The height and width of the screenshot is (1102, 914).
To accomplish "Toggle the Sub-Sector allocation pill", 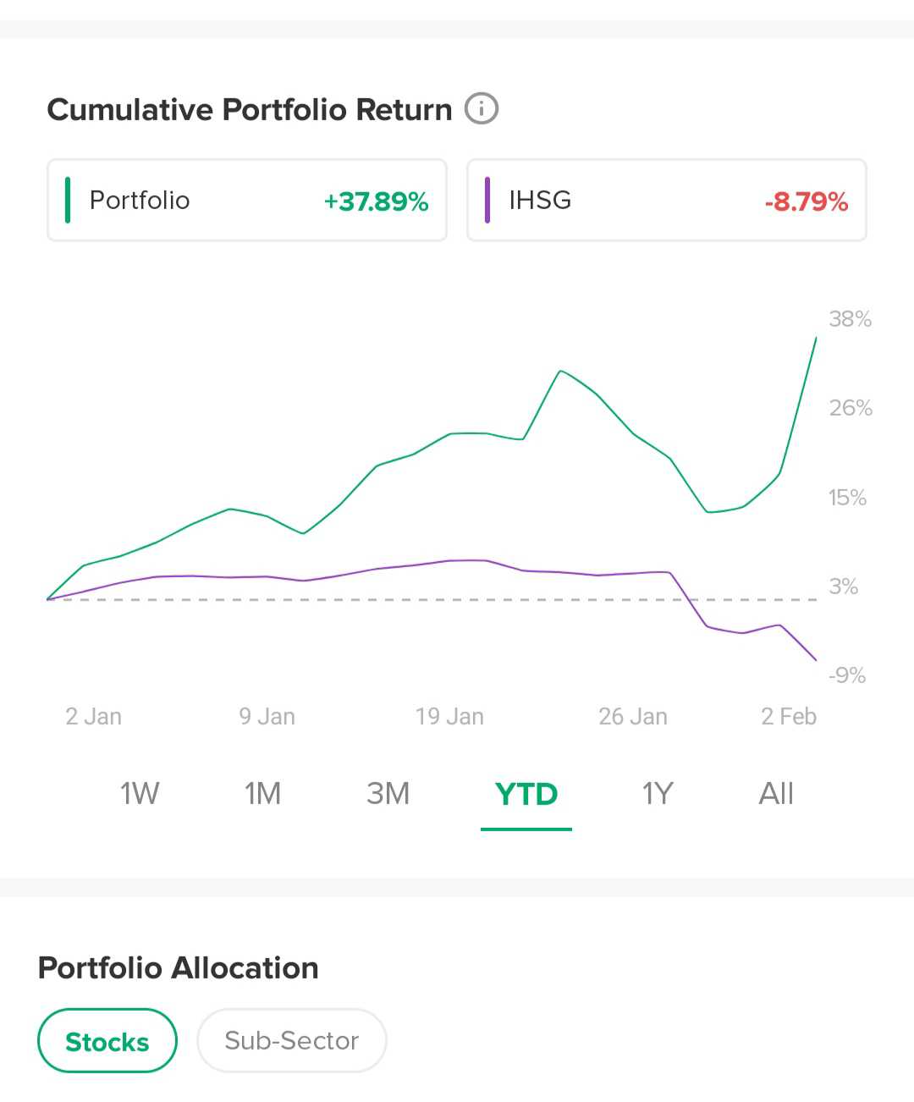I will pos(292,1041).
